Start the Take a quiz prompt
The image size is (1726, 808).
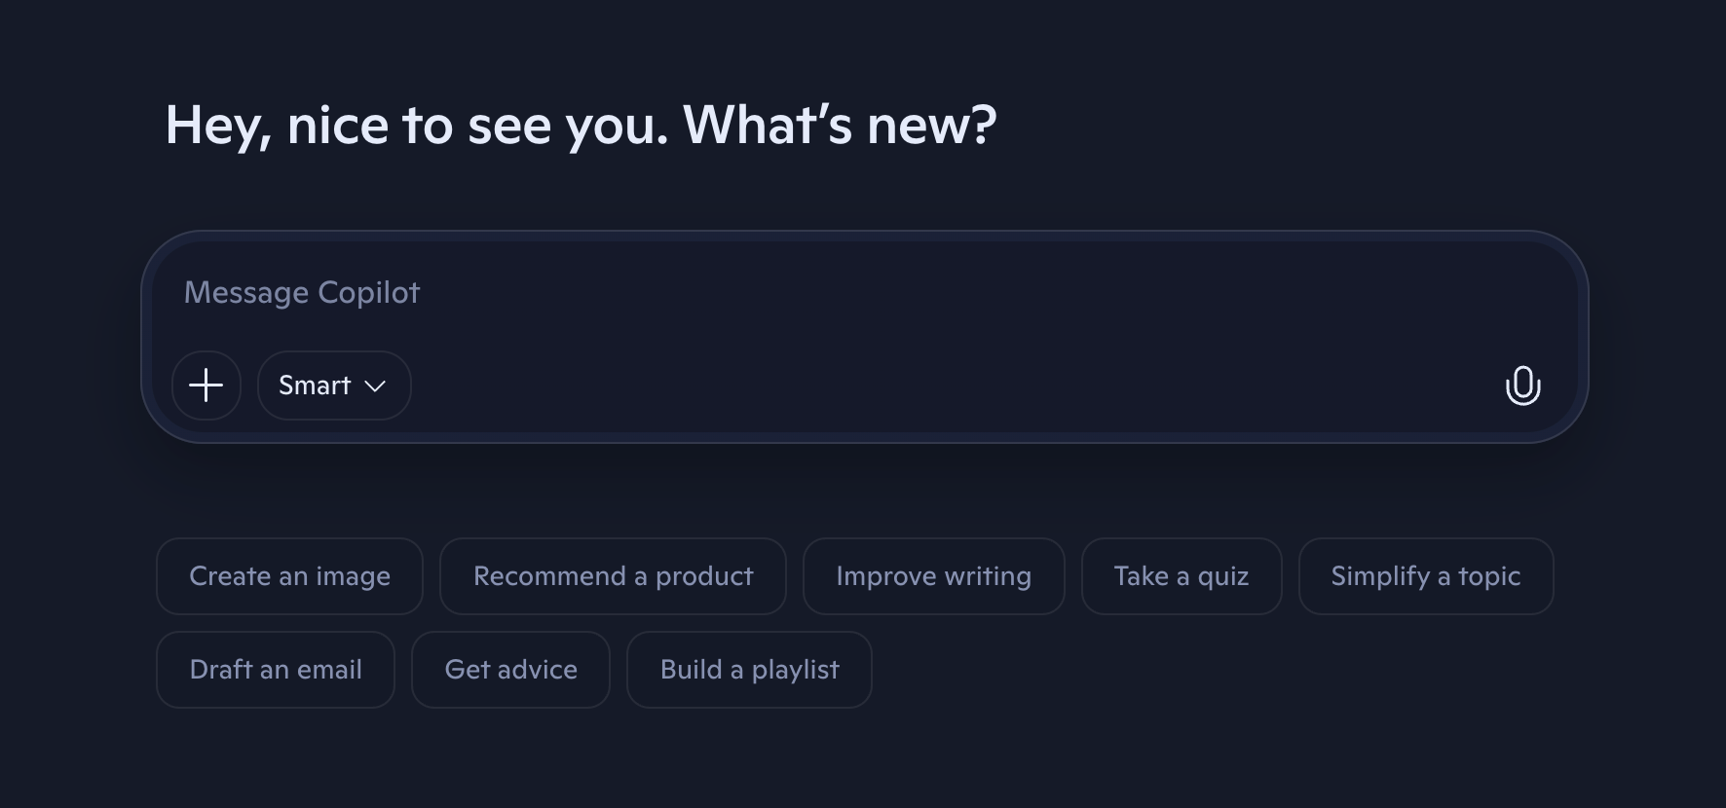pyautogui.click(x=1182, y=576)
